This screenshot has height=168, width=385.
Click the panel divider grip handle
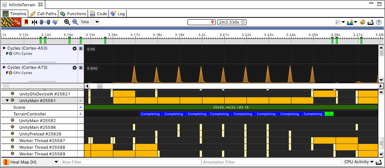[6, 86]
